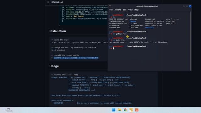Image resolution: width=201 pixels, height=113 pixels.
Task: Click the Plug.DJ URL in README output
Action: [89, 10]
